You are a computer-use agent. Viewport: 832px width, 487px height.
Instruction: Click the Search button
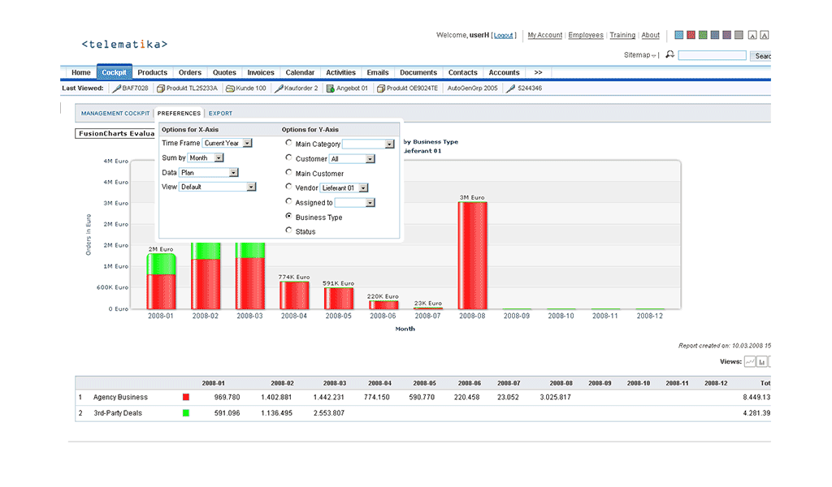(760, 56)
